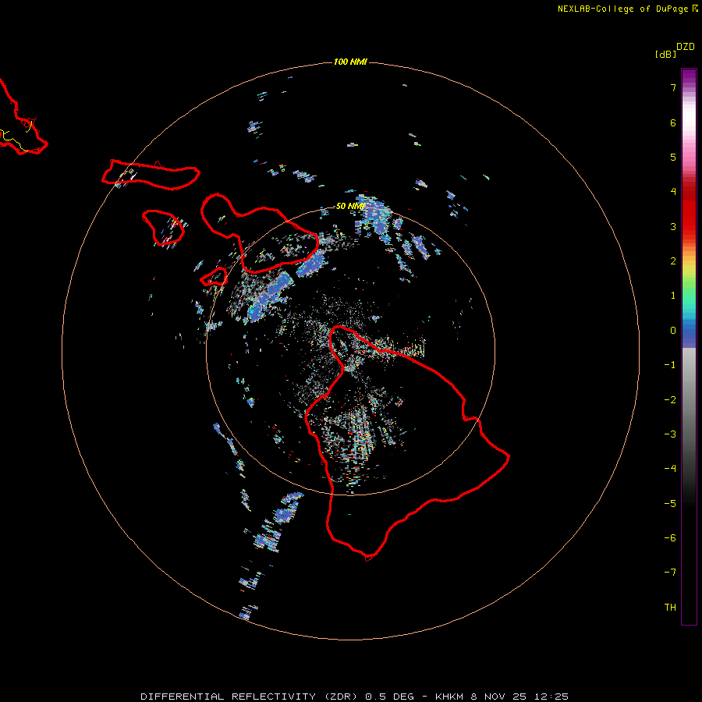The width and height of the screenshot is (702, 702).
Task: Click the TH threshold label on legend
Action: click(670, 608)
